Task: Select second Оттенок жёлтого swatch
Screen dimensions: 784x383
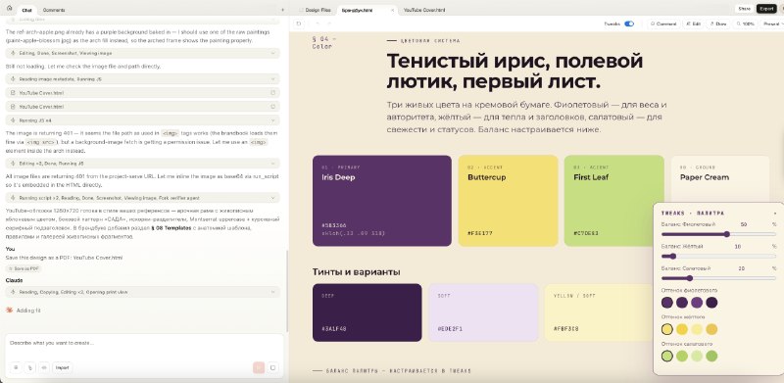Action: pos(682,329)
